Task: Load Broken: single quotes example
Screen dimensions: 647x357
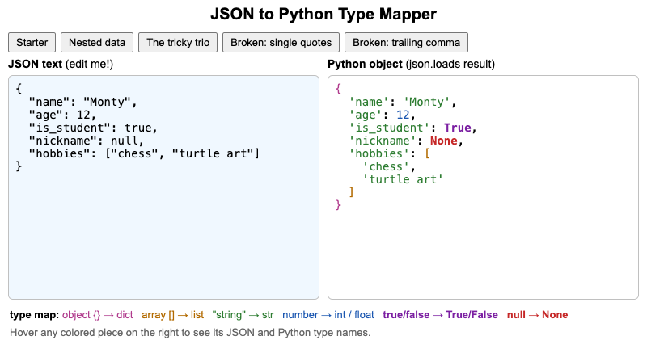Action: click(281, 43)
